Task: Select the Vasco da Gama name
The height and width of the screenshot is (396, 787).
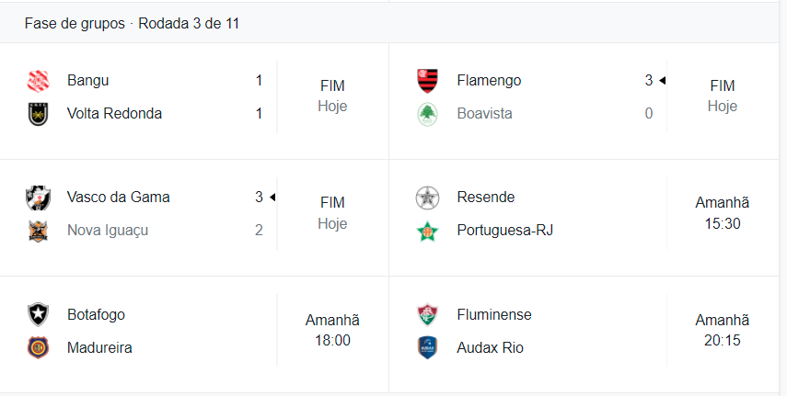Action: coord(118,198)
